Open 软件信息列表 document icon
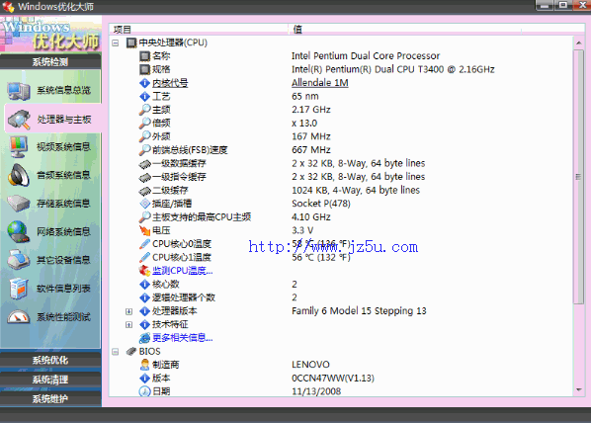The height and width of the screenshot is (423, 591). coord(19,289)
